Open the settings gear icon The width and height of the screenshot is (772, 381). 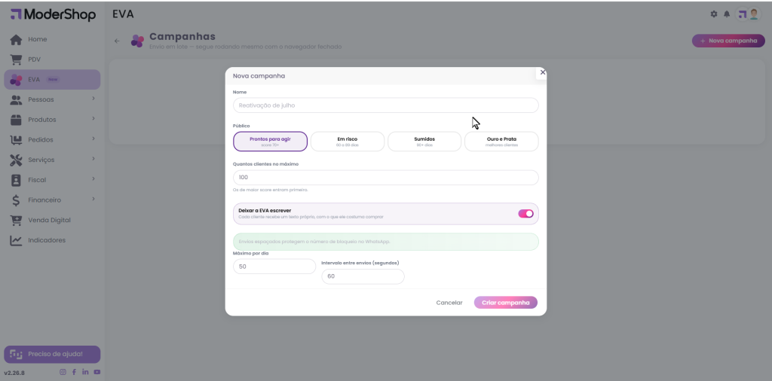click(714, 14)
